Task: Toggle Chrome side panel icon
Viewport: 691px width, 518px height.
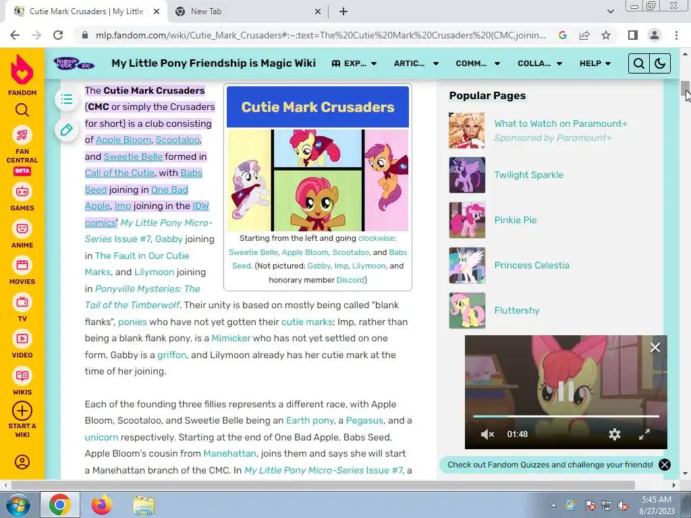Action: tap(633, 35)
